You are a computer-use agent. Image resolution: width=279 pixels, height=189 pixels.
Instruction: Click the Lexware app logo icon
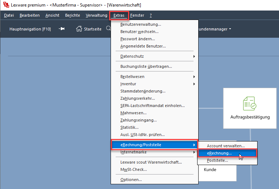click(5, 5)
